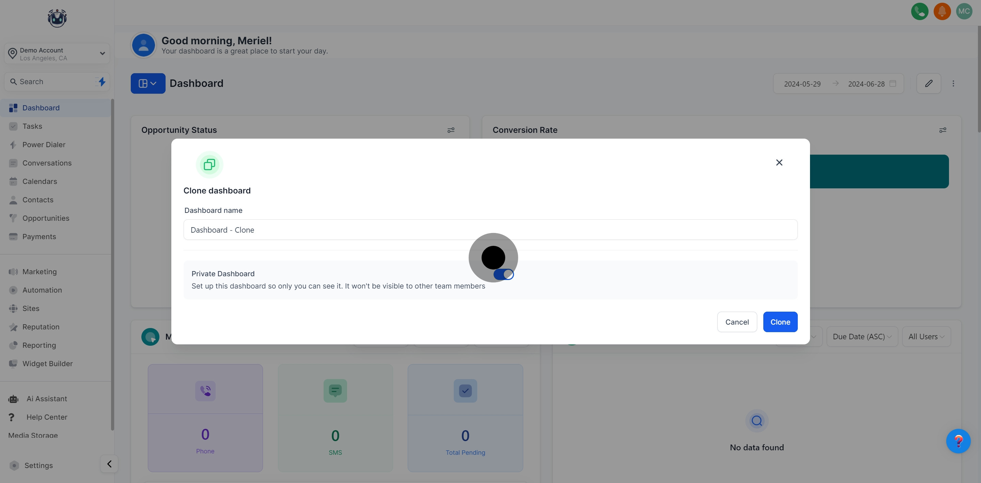The width and height of the screenshot is (981, 483).
Task: Open the orange notifications bell
Action: (x=942, y=11)
